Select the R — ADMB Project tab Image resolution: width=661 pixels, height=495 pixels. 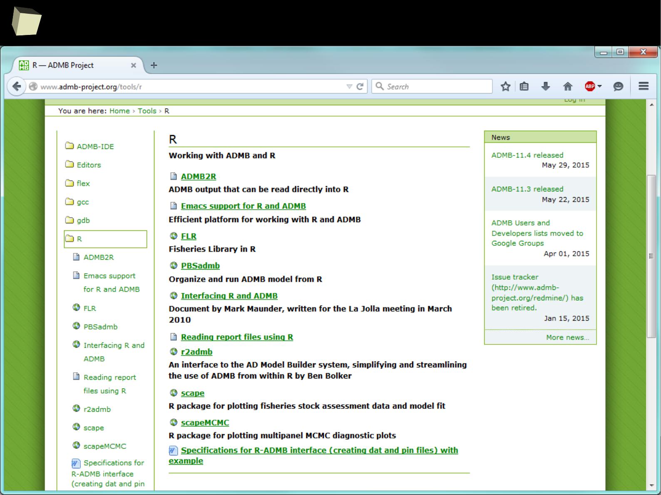click(x=78, y=65)
